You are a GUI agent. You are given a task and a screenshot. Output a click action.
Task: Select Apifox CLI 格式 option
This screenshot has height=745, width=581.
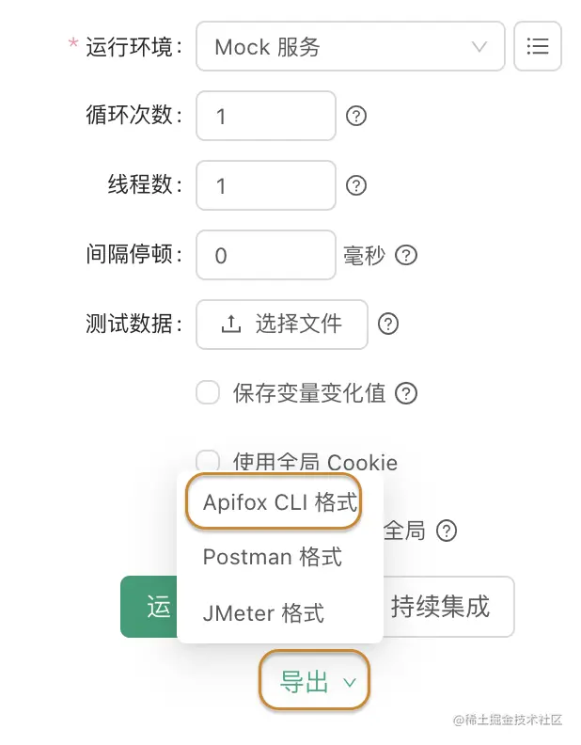[280, 503]
